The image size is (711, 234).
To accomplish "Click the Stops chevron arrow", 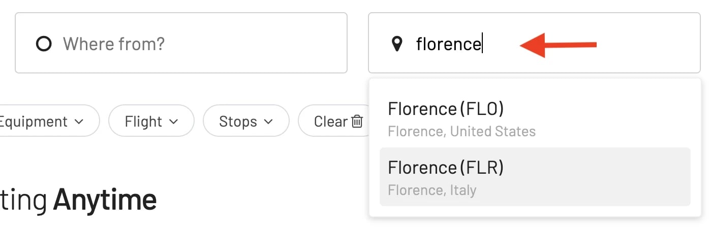I will (x=268, y=122).
